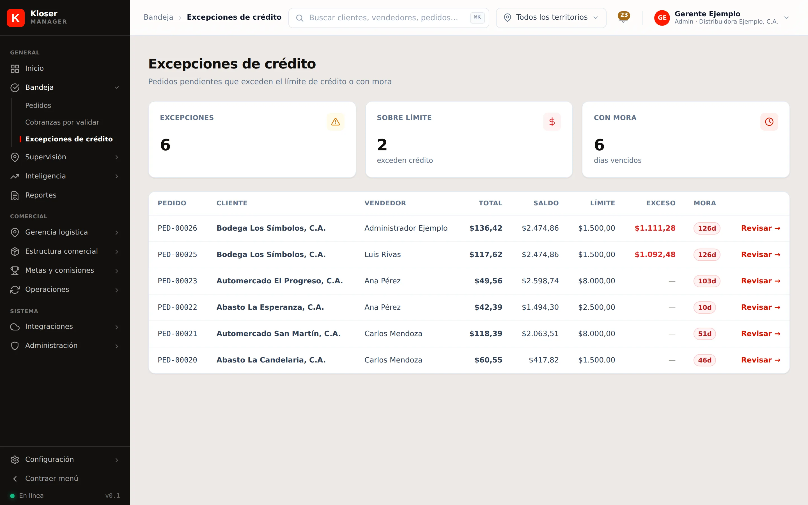
Task: Expand the Operaciones submenu chevron
Action: point(116,290)
